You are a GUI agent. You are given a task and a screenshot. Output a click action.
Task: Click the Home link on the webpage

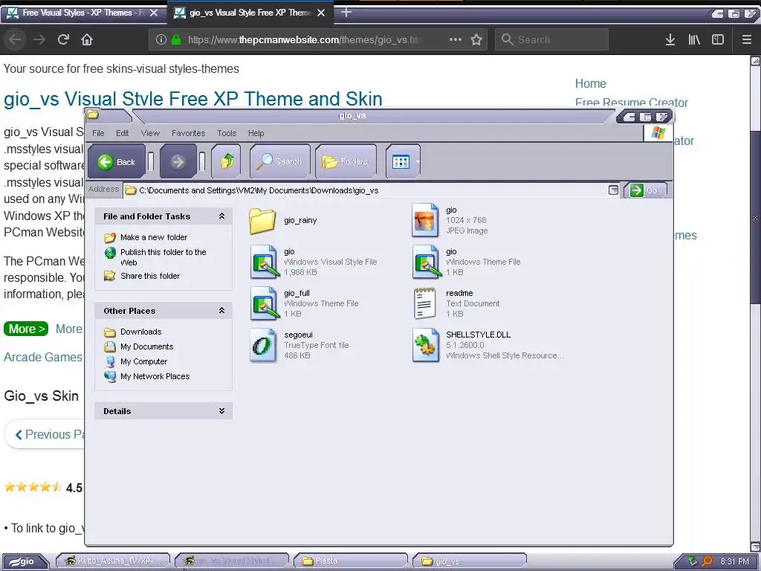(x=591, y=83)
